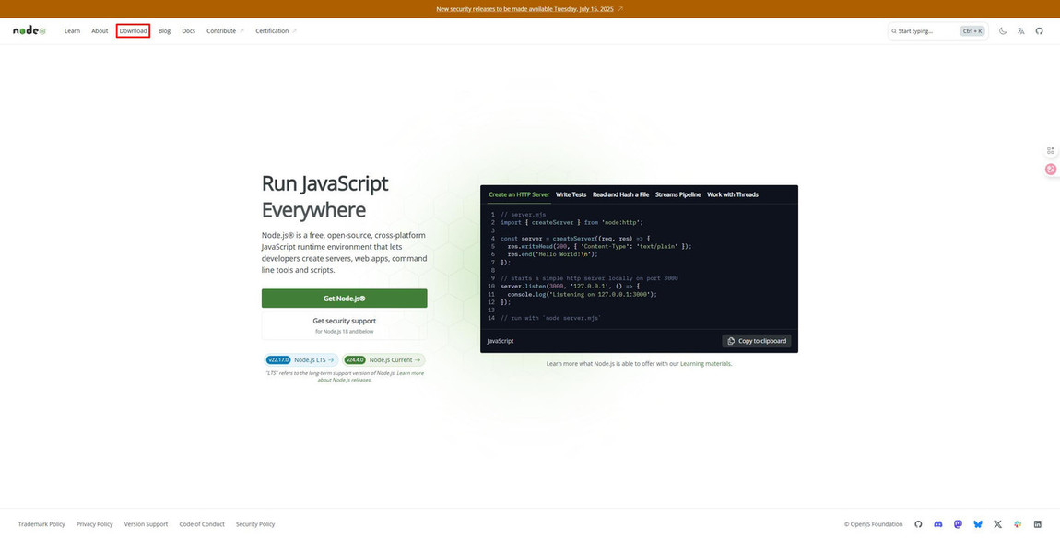Click the 'res.writeHead(200' code line
This screenshot has height=540, width=1060.
coord(600,247)
